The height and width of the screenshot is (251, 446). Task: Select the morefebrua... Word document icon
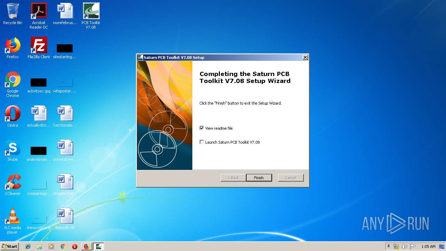click(65, 14)
